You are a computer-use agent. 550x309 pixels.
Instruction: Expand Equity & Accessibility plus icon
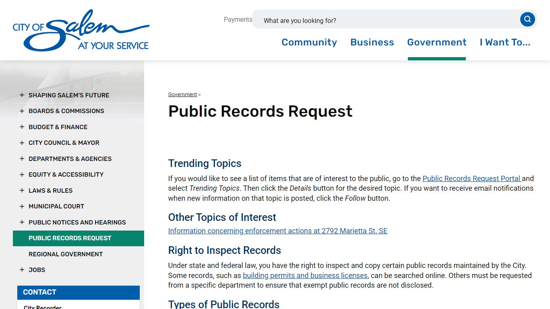tap(22, 175)
